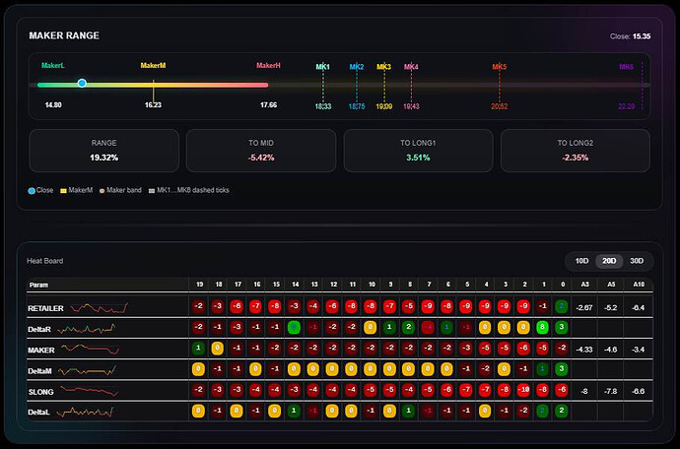Screen dimensions: 680x449
Task: Click column header A3
Action: coord(584,285)
